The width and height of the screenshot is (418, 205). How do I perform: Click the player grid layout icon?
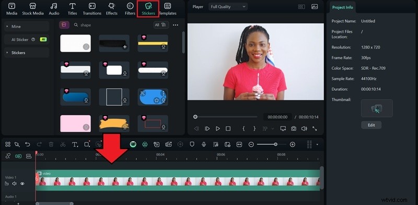[301, 7]
